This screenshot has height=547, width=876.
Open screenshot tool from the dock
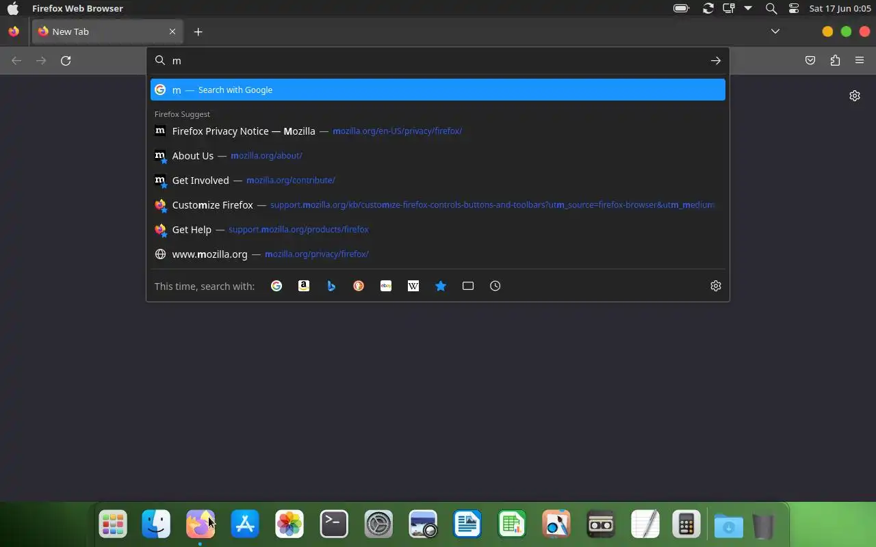pyautogui.click(x=423, y=524)
